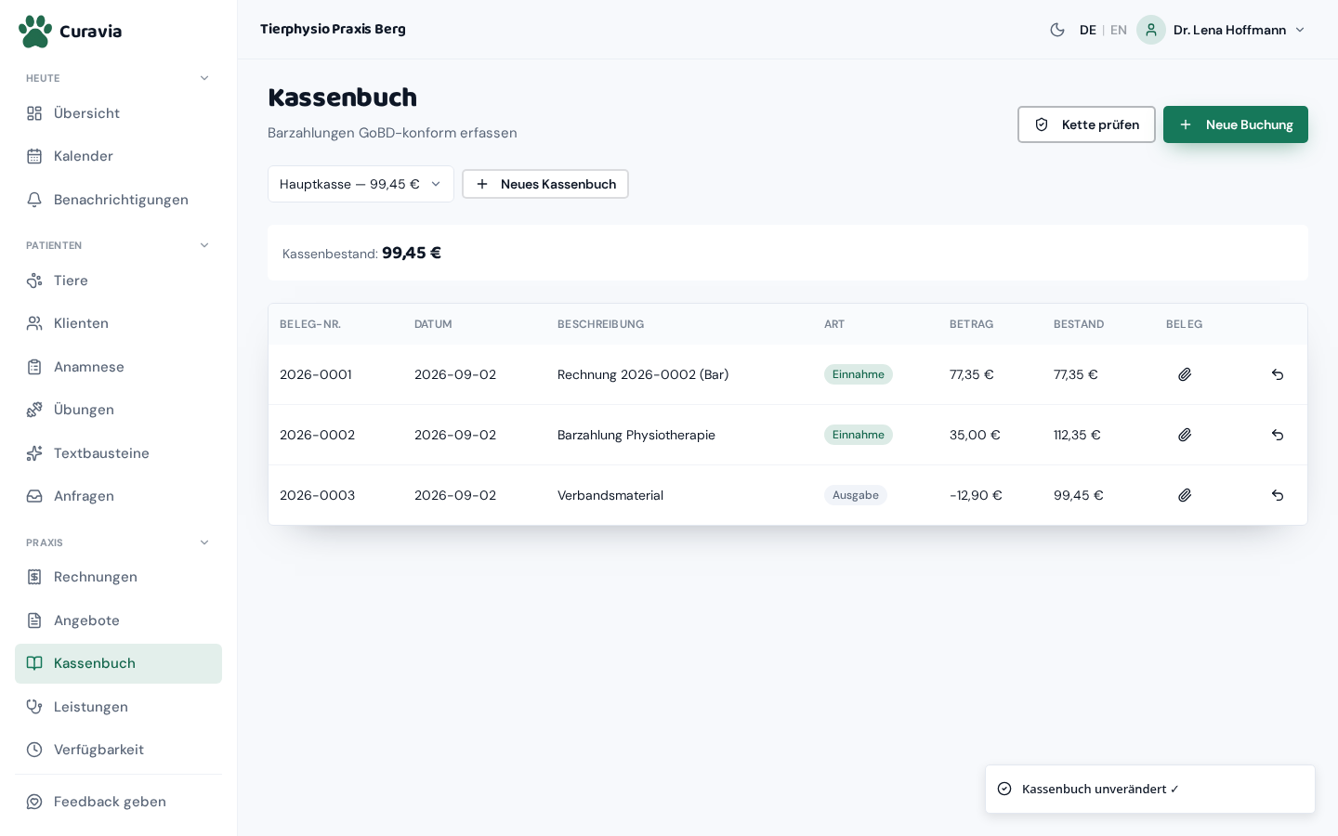This screenshot has height=836, width=1338.
Task: Click the BETRAG column header
Action: coord(971,324)
